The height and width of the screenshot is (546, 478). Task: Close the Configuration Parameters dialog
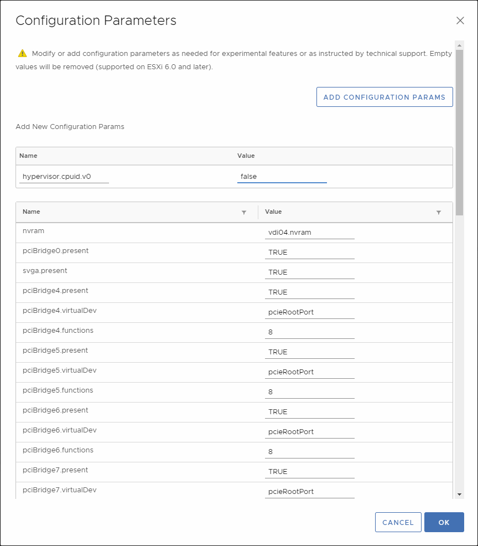pos(460,20)
